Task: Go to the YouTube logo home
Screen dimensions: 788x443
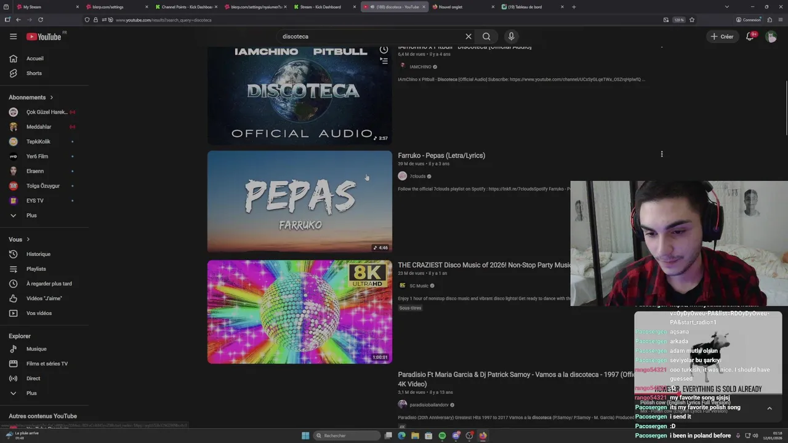Action: 44,36
